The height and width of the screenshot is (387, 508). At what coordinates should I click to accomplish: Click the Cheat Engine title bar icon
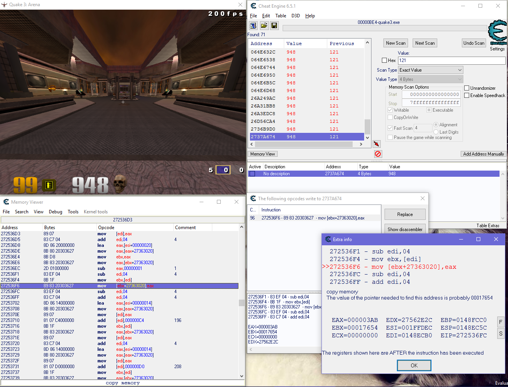click(253, 6)
